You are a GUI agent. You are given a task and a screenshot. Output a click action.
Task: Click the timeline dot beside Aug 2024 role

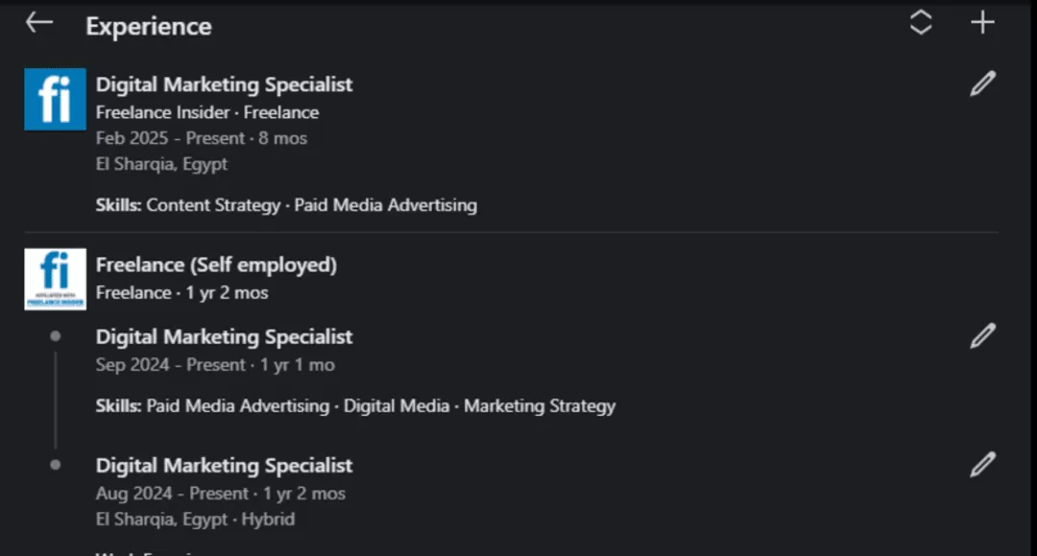56,465
